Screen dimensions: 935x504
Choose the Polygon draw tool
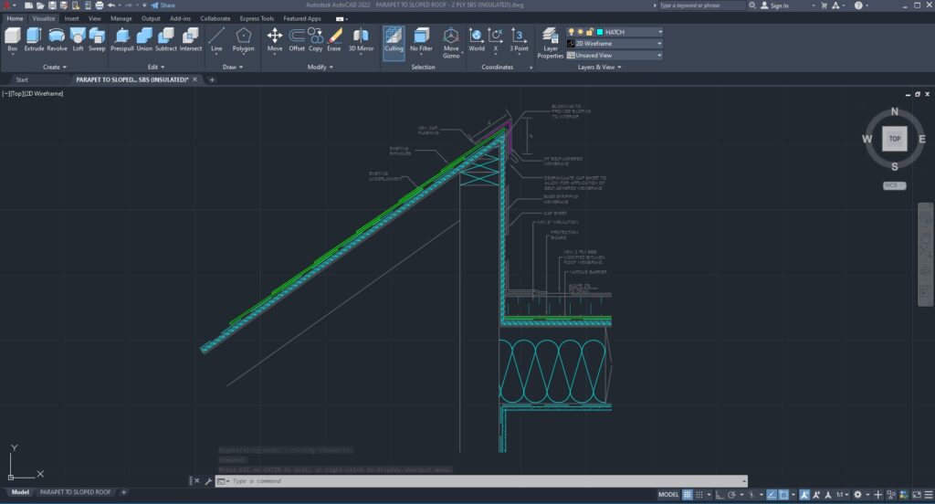(x=244, y=37)
